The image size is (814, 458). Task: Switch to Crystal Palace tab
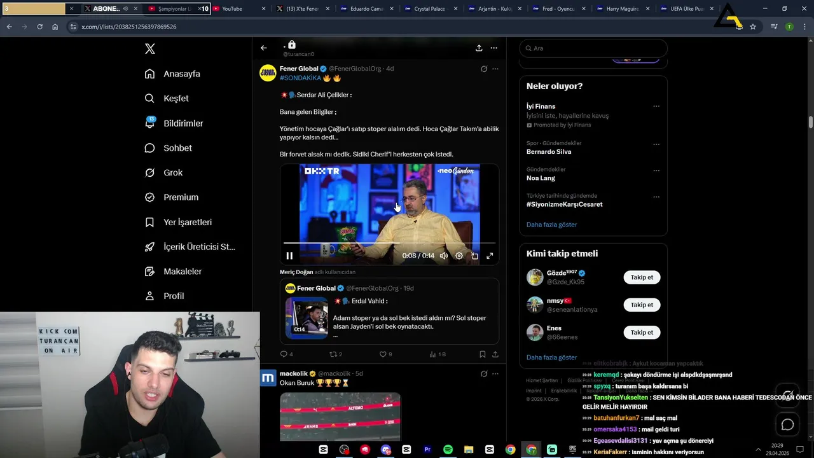430,9
